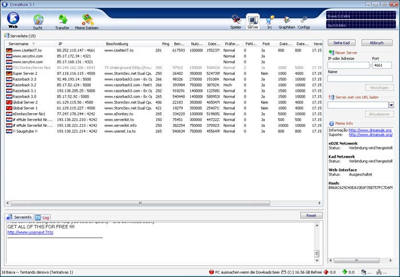The width and height of the screenshot is (400, 277).
Task: Click the green download arrow icon
Action: [345, 272]
